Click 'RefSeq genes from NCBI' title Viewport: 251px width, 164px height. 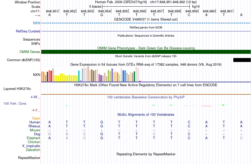[x=146, y=27]
